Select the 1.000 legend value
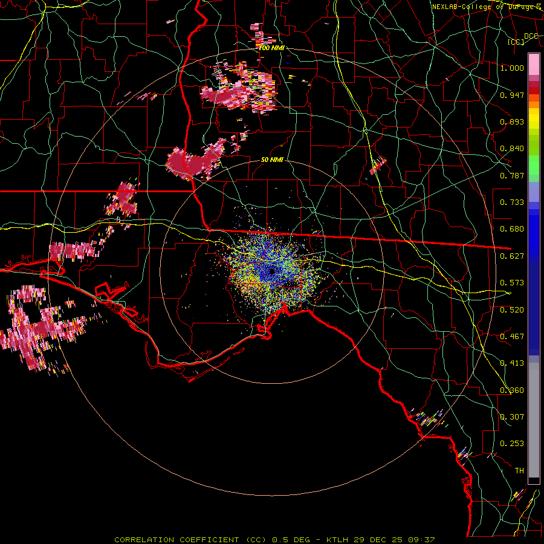Screen dimensions: 544x544 pos(512,68)
